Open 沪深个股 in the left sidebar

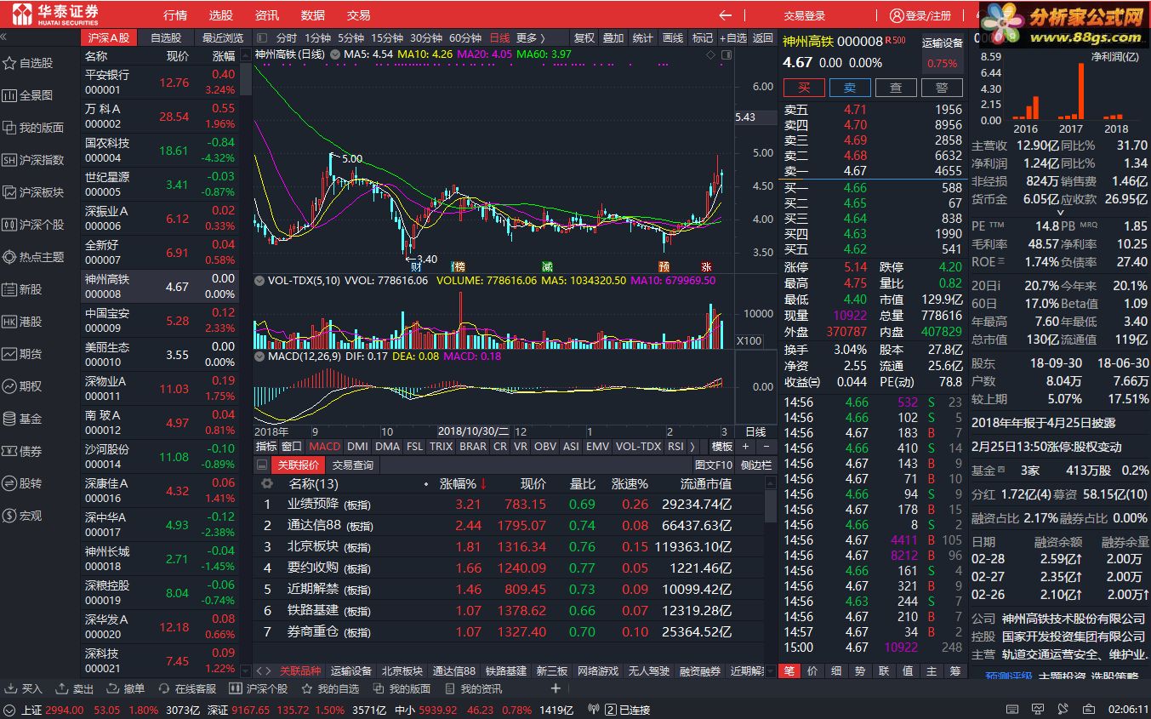click(34, 225)
